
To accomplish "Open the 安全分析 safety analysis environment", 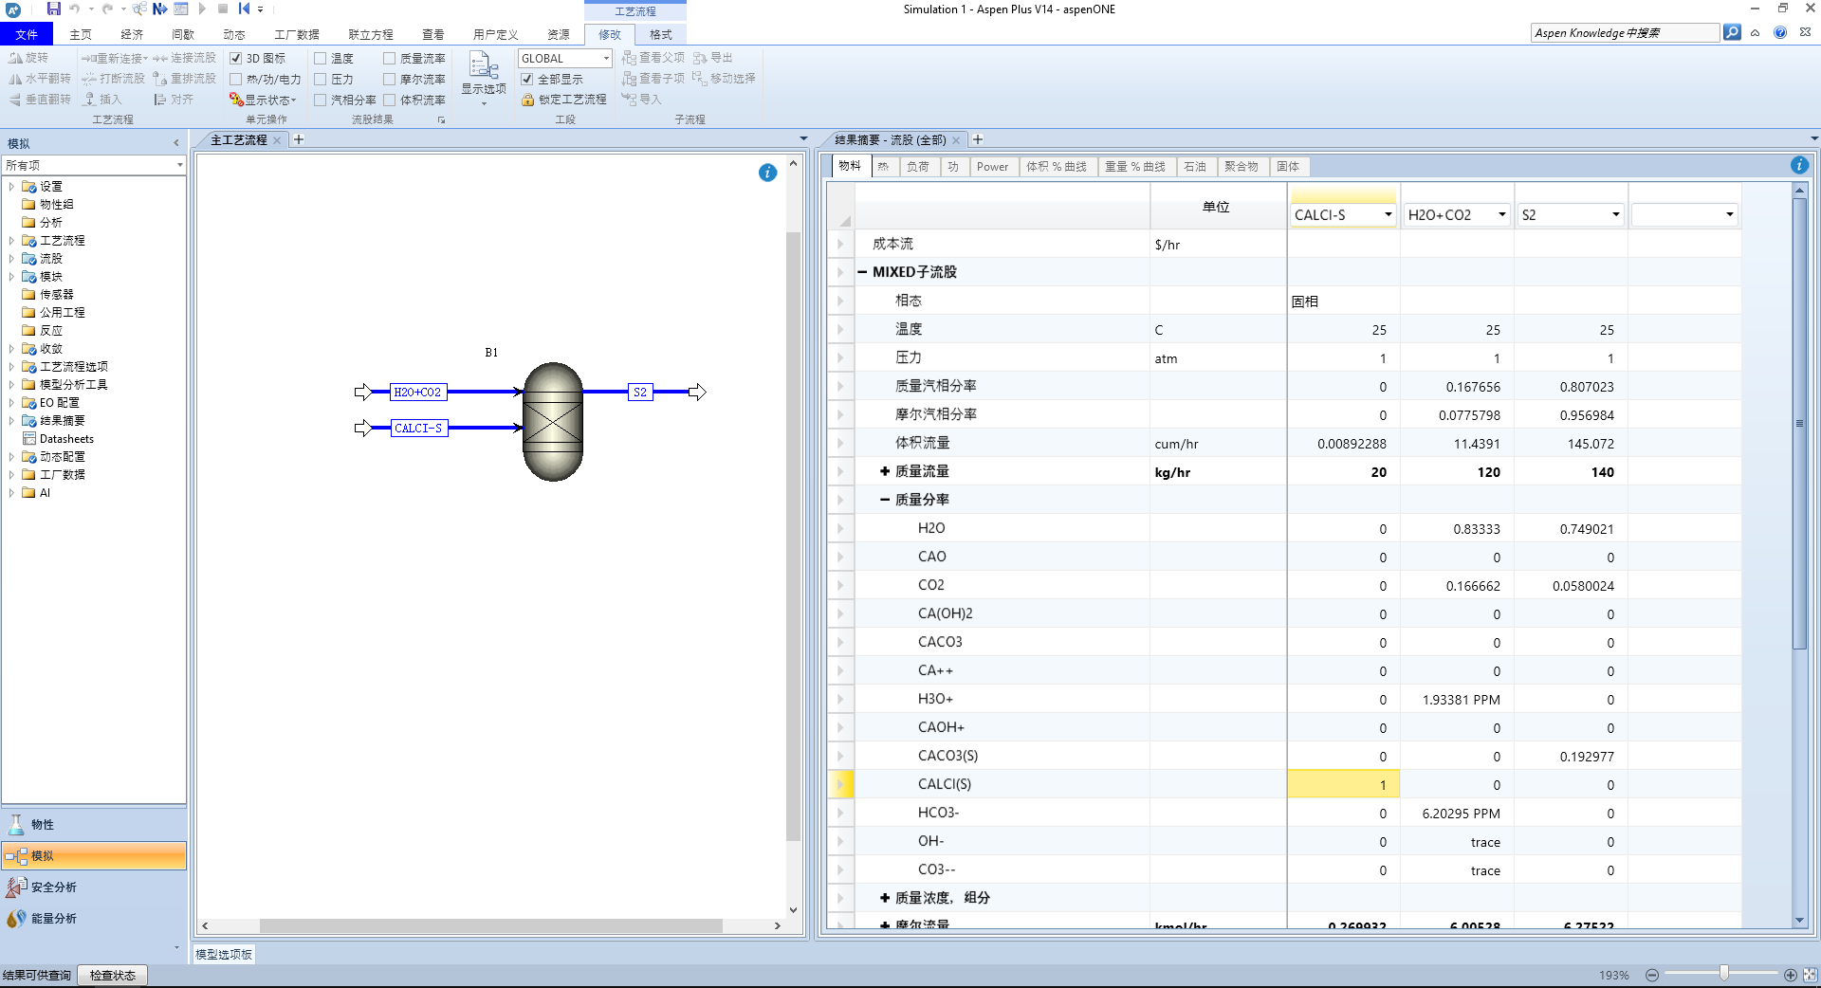I will [x=94, y=887].
